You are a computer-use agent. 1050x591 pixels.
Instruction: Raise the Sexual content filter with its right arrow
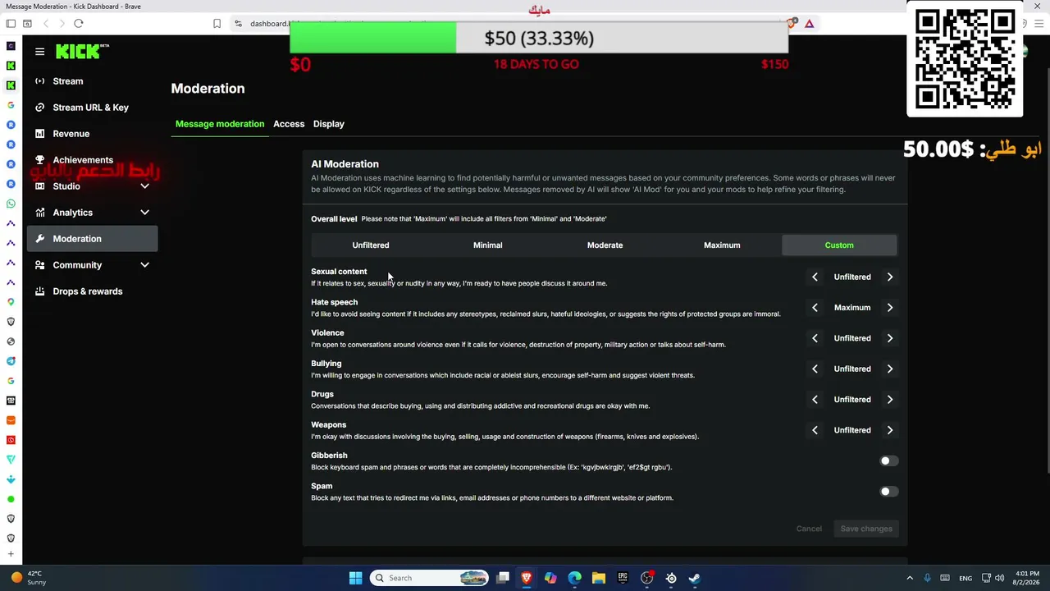(x=889, y=277)
